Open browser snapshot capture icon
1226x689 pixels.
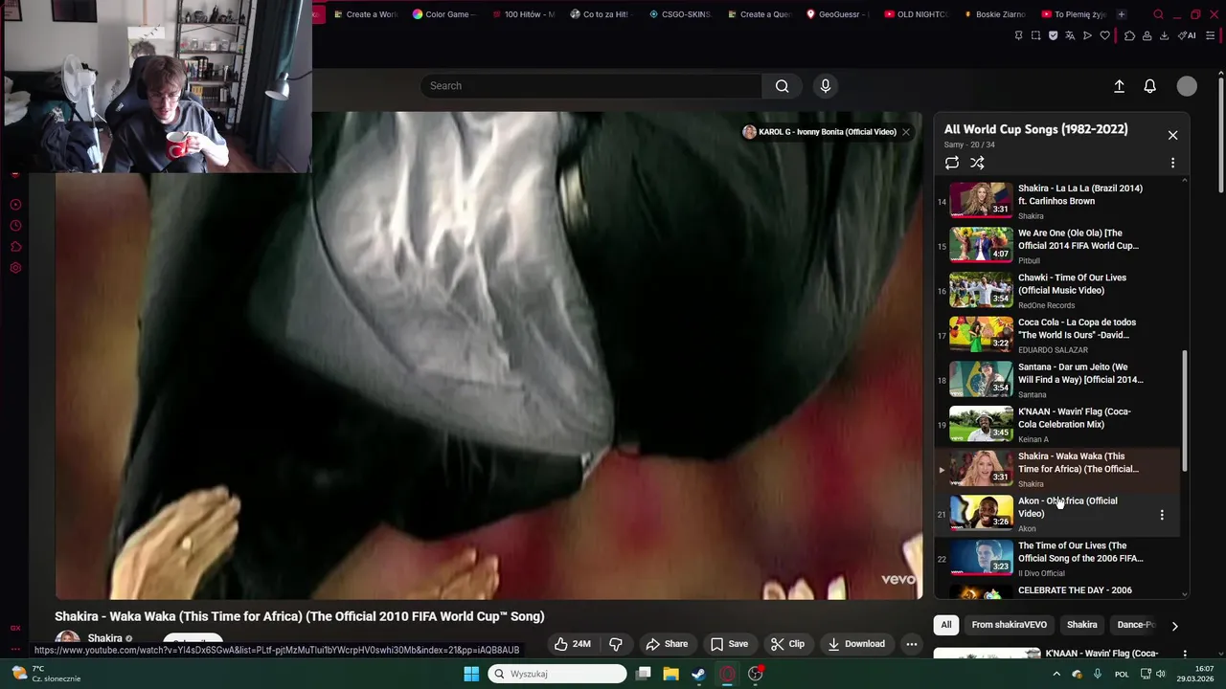pyautogui.click(x=1035, y=35)
